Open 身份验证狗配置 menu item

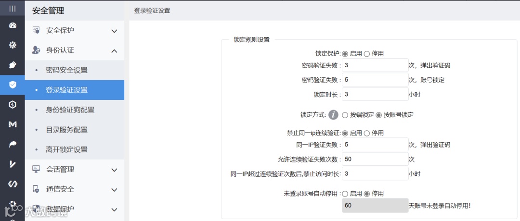point(75,110)
